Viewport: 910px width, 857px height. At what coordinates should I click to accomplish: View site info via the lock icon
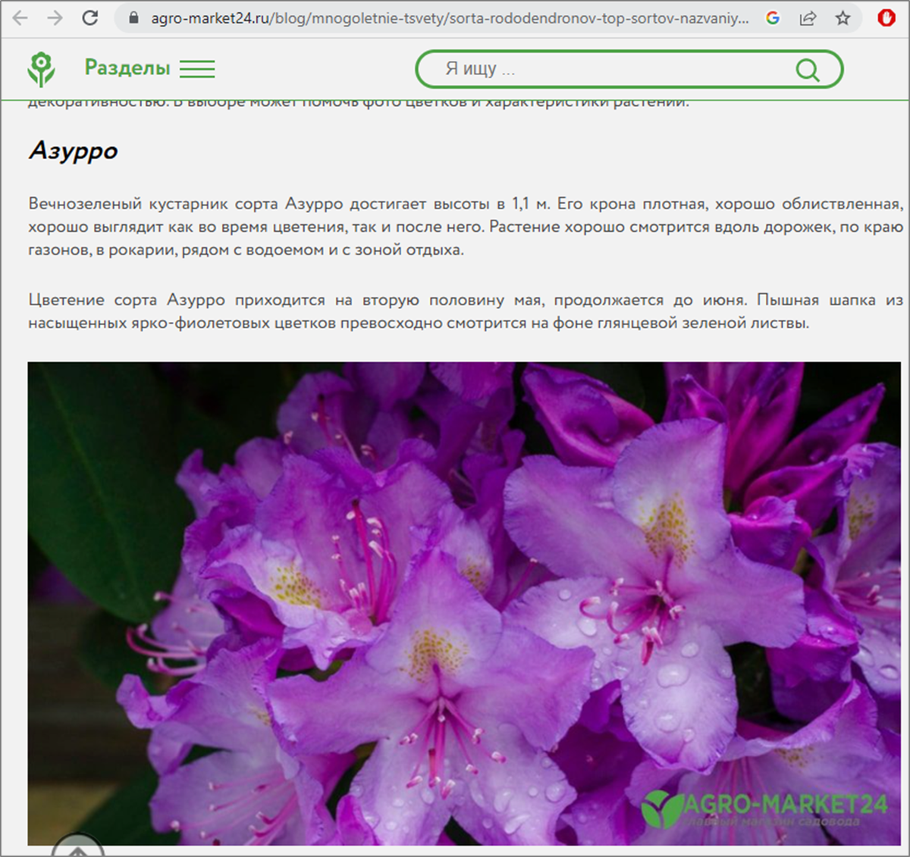tap(134, 18)
